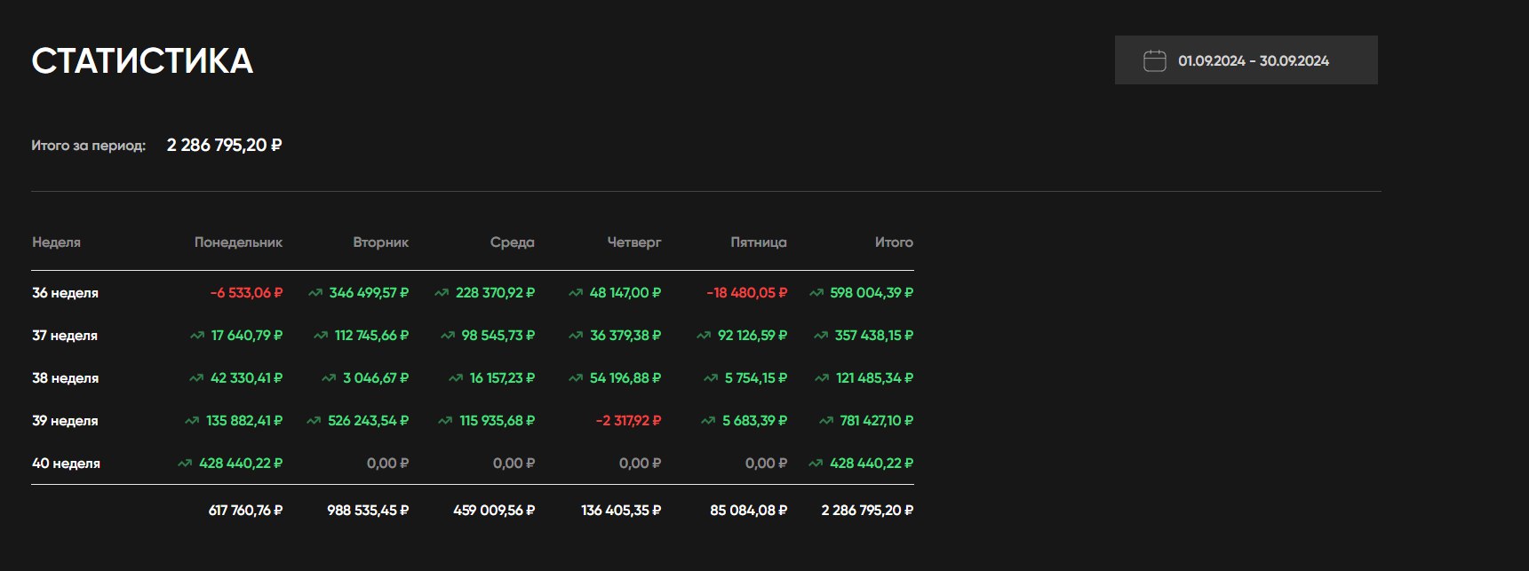Click the calendar icon in date picker
The width and height of the screenshot is (1529, 571).
pyautogui.click(x=1154, y=60)
